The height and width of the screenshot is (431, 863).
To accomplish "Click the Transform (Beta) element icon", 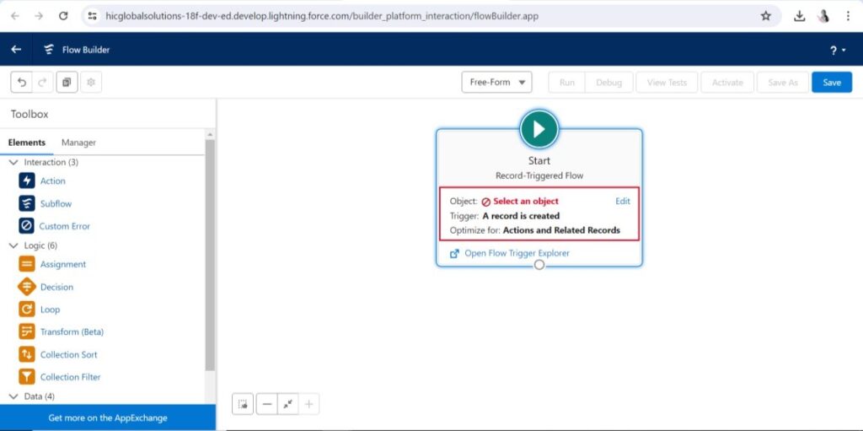I will [26, 331].
